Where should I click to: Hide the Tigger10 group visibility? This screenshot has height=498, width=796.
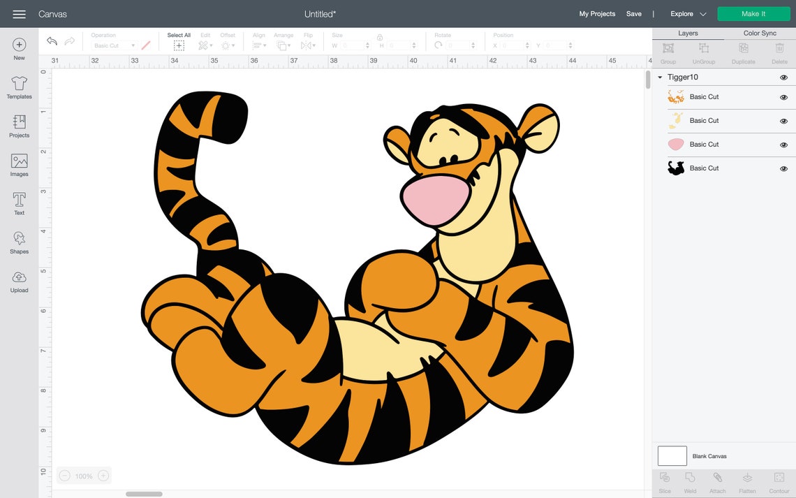pos(783,77)
